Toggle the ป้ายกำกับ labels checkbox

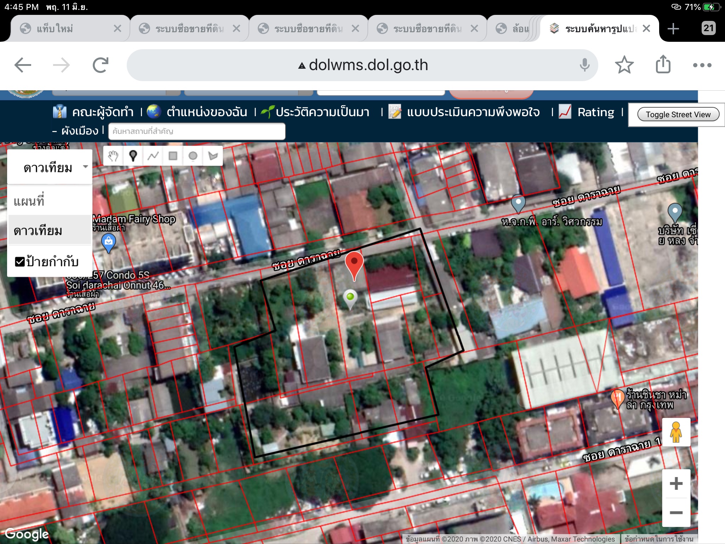pos(20,262)
